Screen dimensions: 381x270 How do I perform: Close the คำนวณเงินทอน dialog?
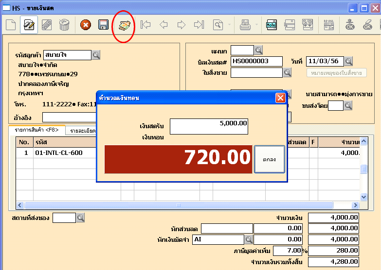(x=280, y=98)
